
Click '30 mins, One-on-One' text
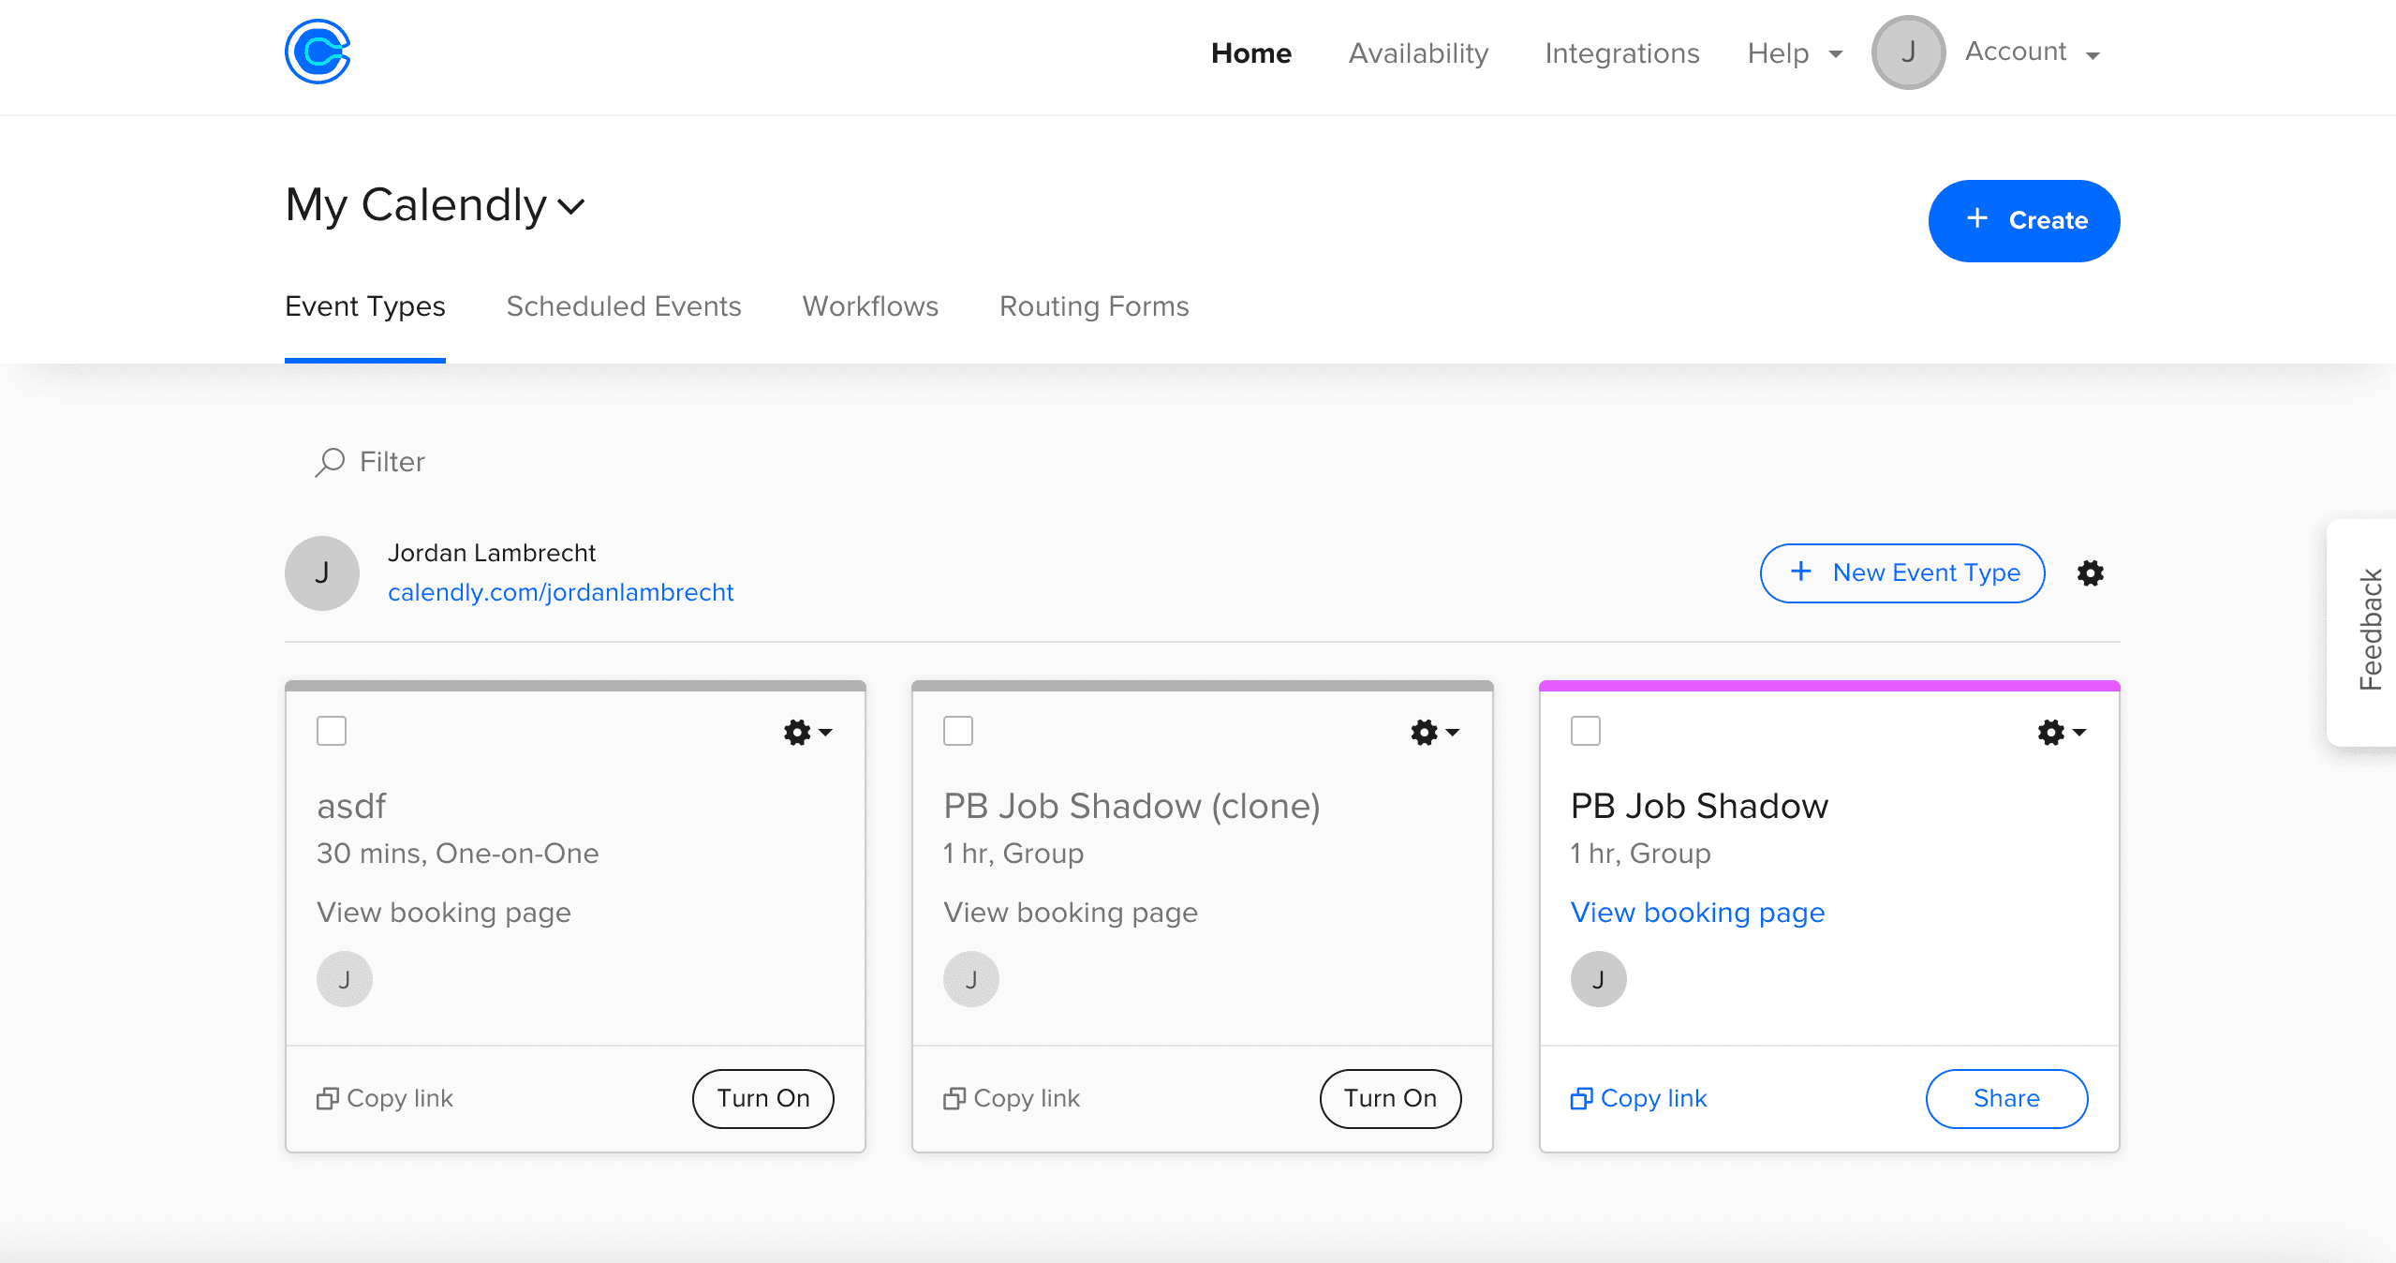(x=457, y=854)
